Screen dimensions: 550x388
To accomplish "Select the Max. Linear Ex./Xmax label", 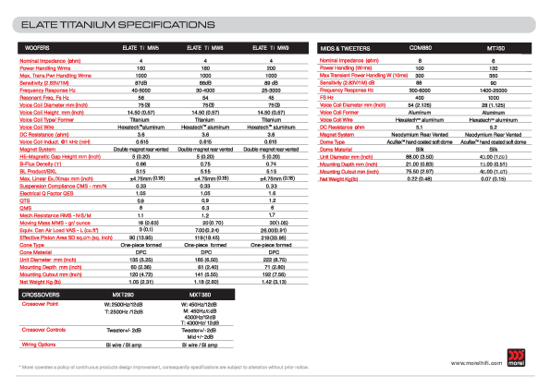I will tap(56, 178).
